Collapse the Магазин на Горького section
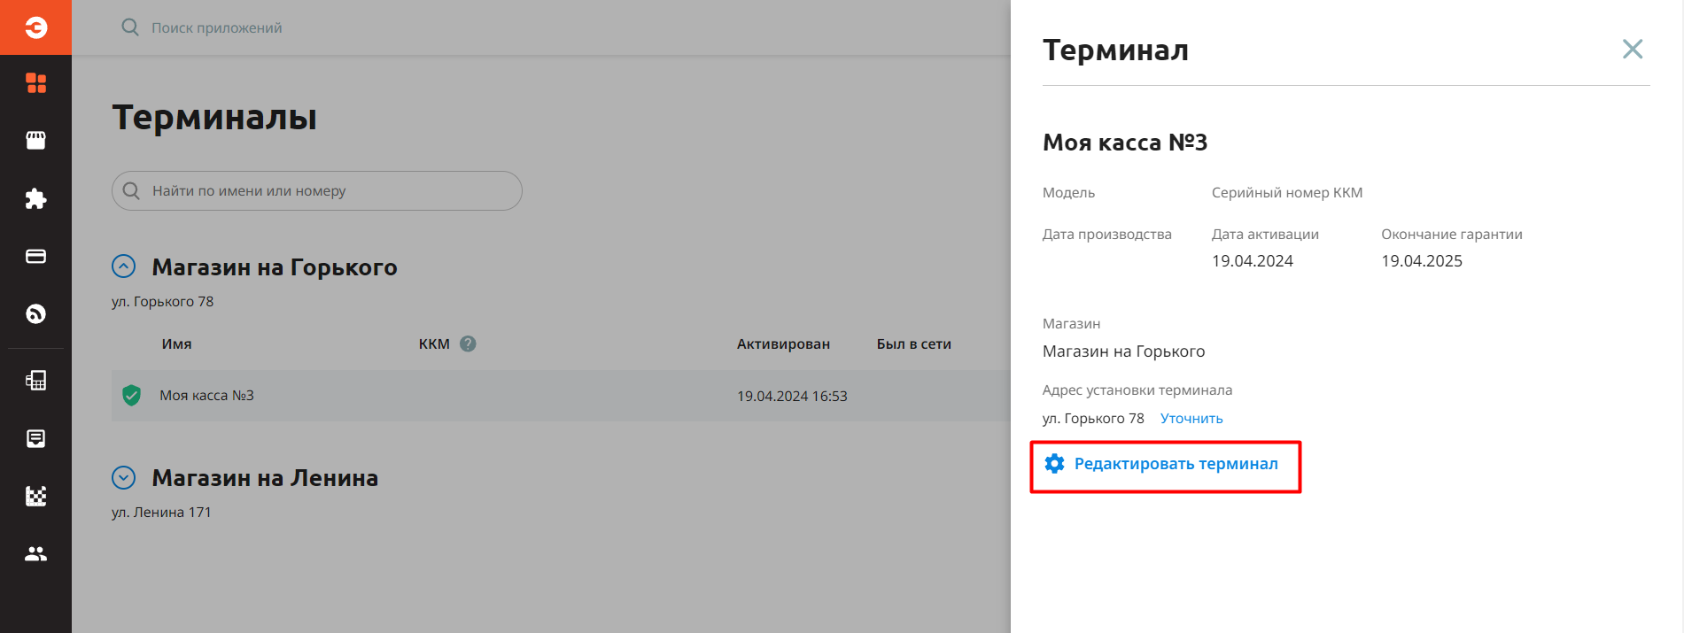Screen dimensions: 1684x633 [123, 266]
